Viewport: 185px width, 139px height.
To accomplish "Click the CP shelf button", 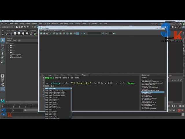I will 11,34.
